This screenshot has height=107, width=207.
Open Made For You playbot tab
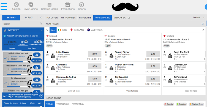10,43
